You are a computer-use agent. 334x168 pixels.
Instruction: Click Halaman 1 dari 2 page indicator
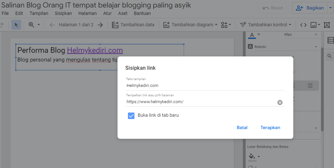pos(76,25)
